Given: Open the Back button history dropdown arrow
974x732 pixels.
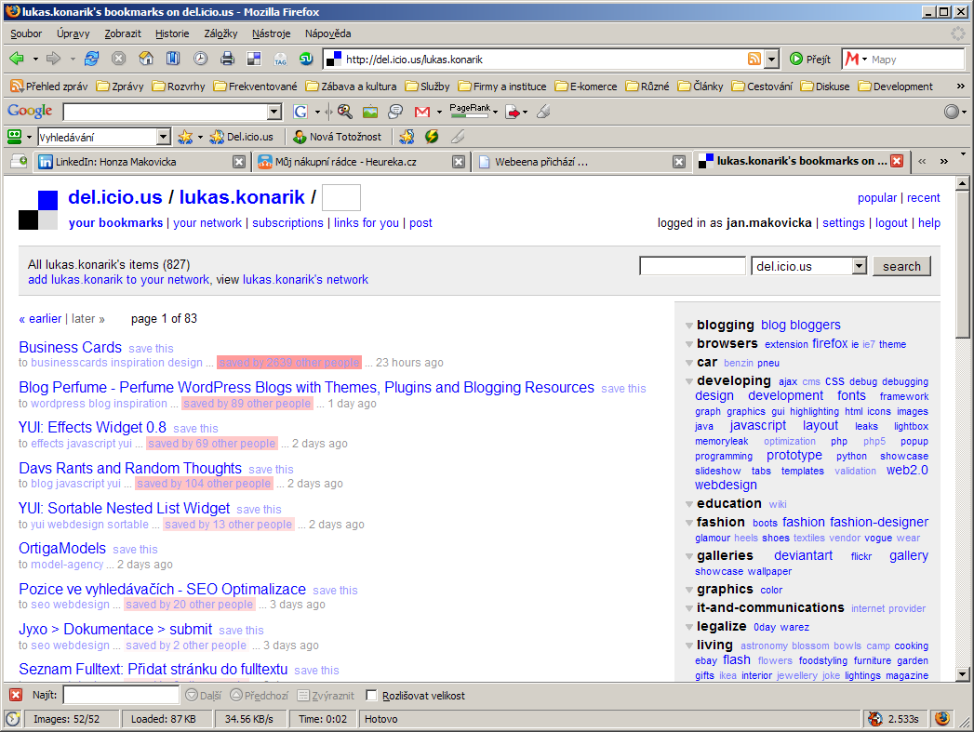Looking at the screenshot, I should click(35, 59).
